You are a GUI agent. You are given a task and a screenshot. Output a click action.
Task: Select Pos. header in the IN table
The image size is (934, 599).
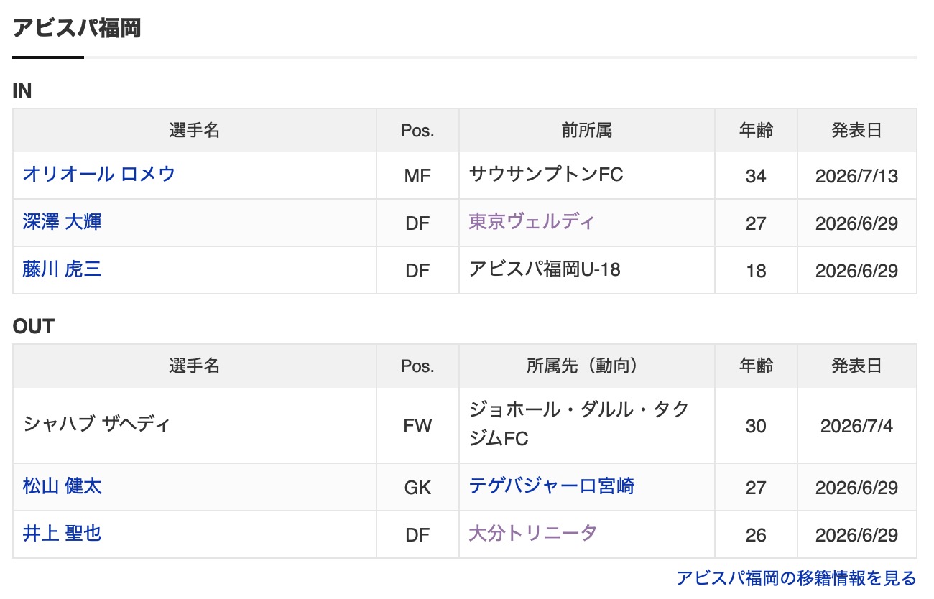[x=417, y=131]
